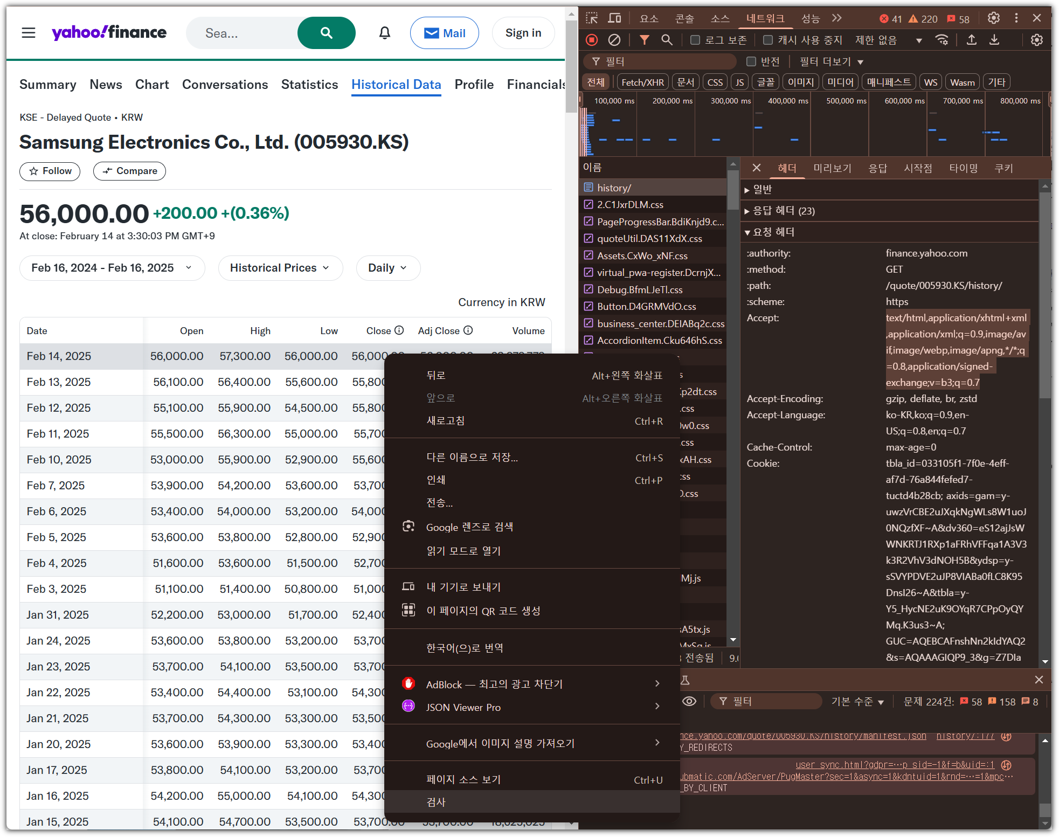Click the import HAR upload arrow icon
1059x837 pixels.
971,40
